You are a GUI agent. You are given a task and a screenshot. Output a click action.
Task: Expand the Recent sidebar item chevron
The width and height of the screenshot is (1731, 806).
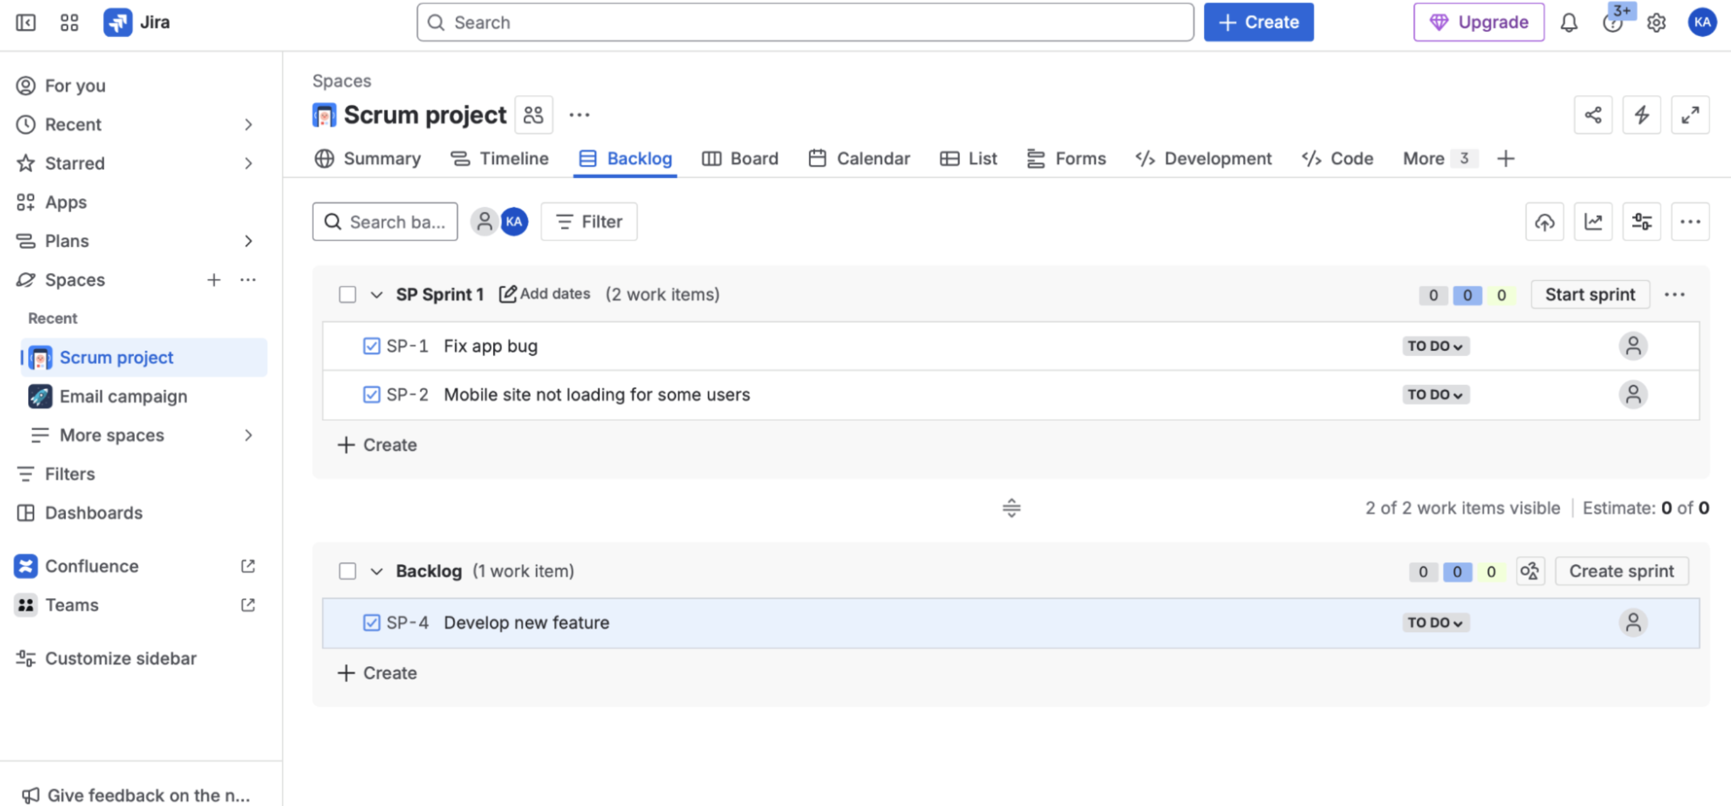[248, 125]
